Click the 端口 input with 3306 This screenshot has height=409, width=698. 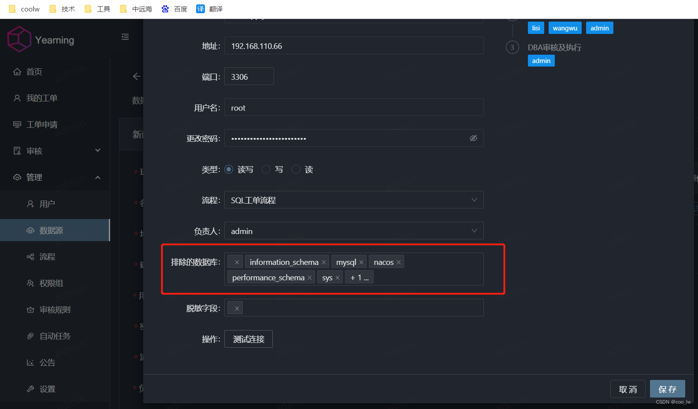point(249,77)
